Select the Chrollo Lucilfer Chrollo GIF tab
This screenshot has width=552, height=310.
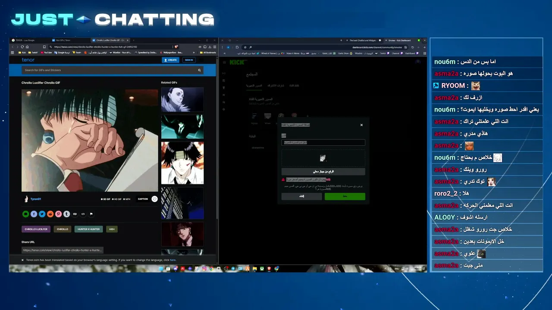[110, 40]
